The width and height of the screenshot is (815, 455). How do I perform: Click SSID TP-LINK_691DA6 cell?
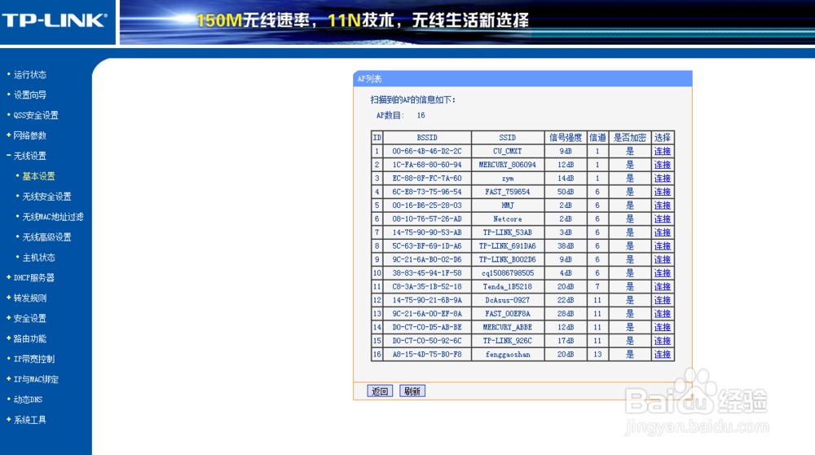[507, 245]
